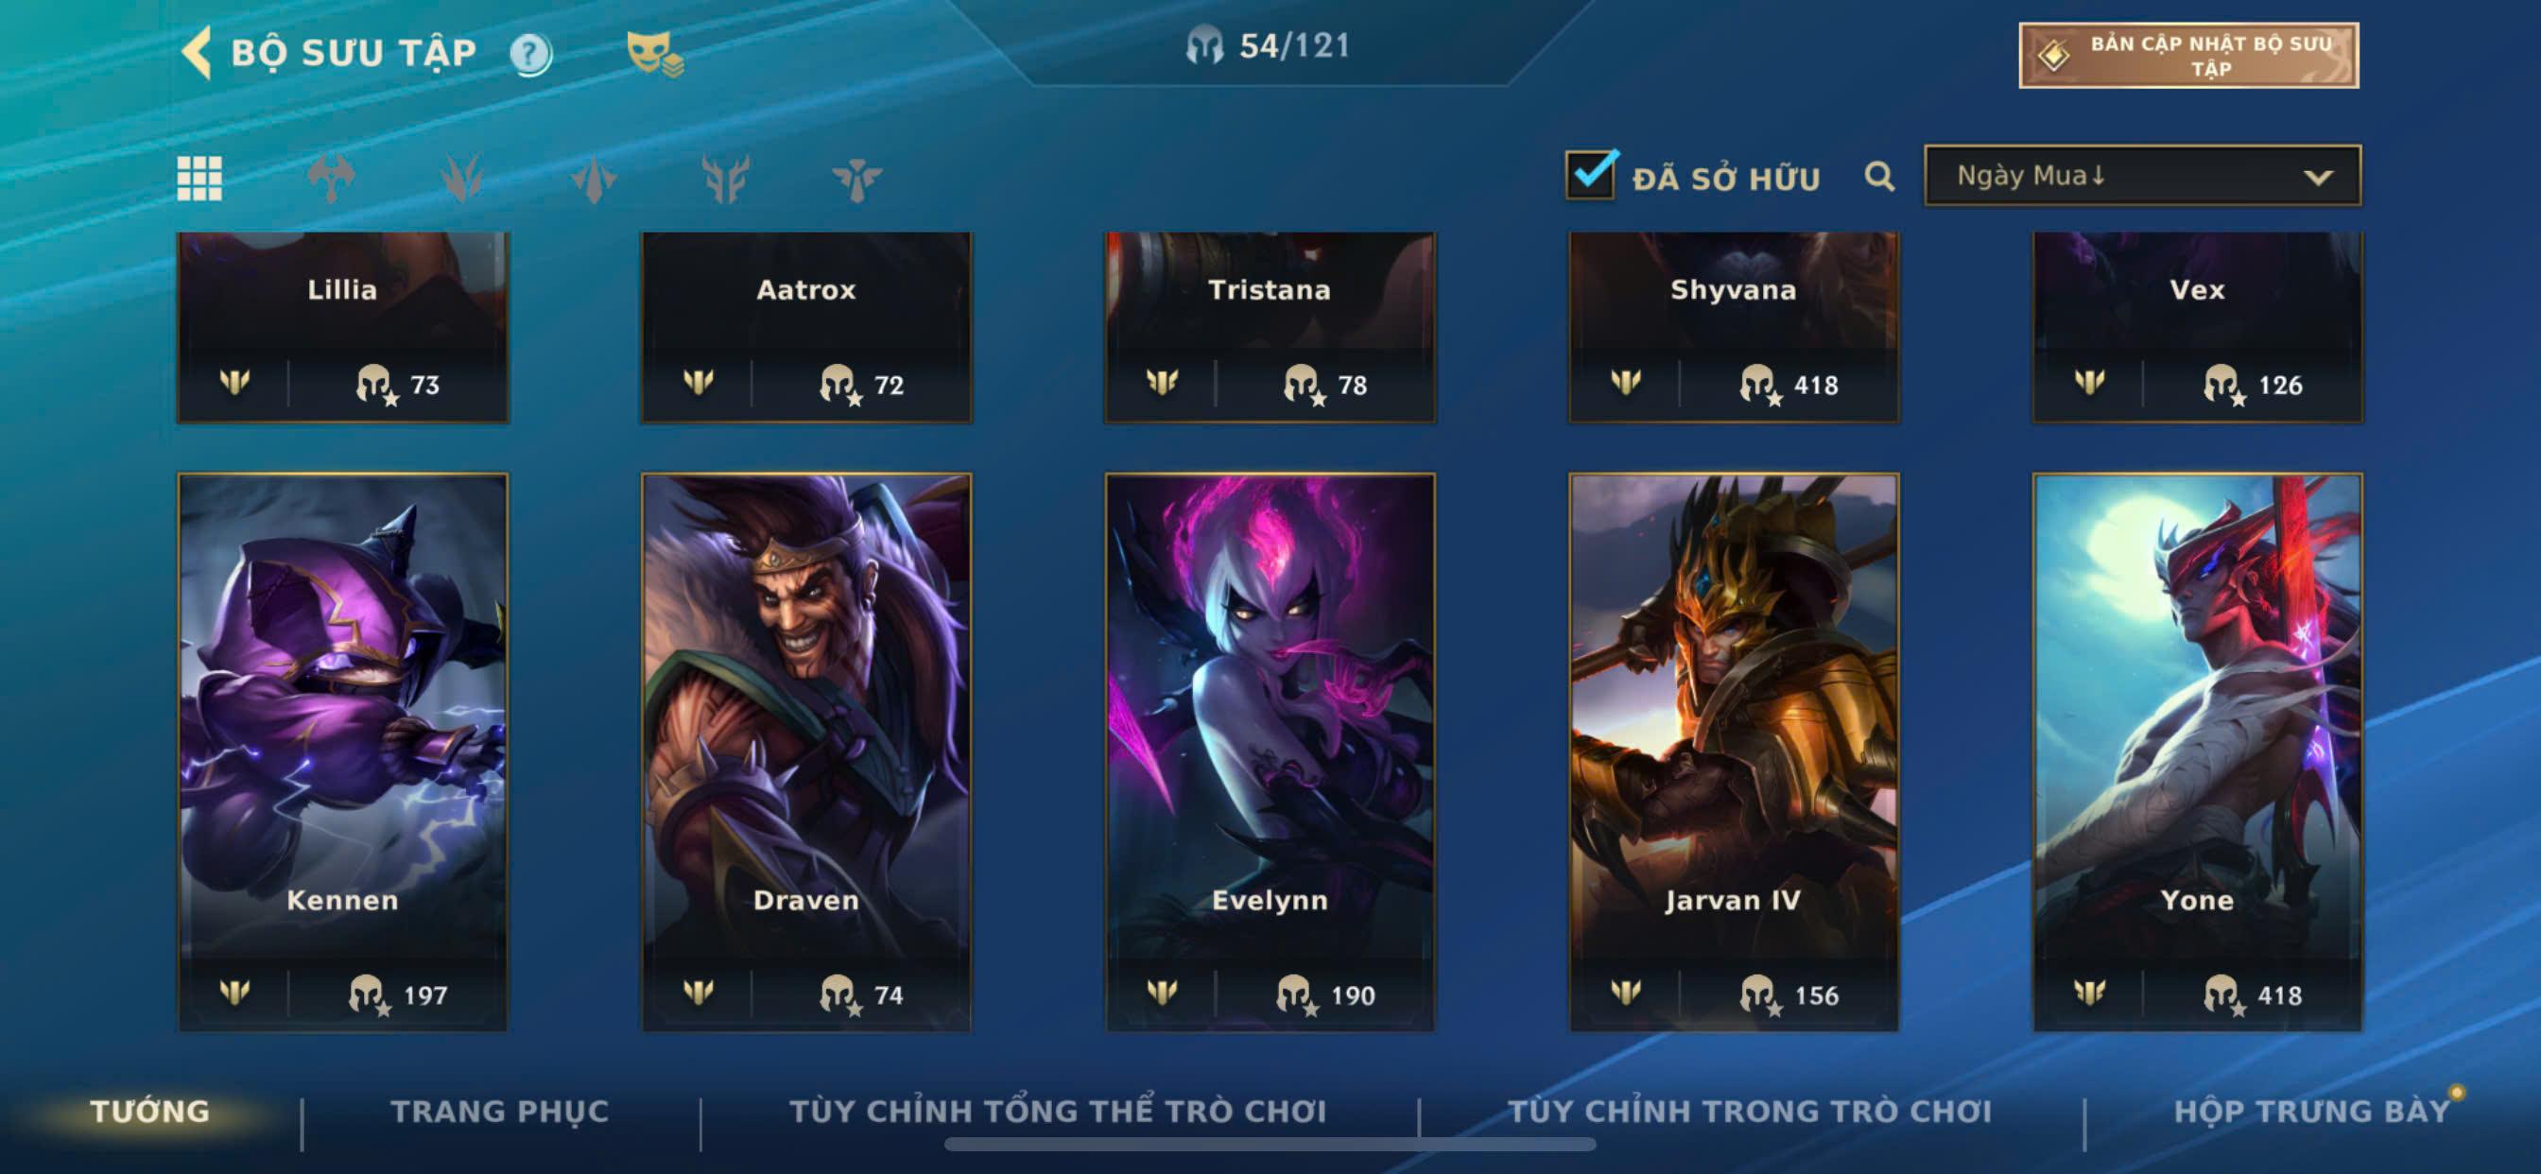2541x1174 pixels.
Task: Filter champions by the fighter axe icon
Action: (332, 179)
